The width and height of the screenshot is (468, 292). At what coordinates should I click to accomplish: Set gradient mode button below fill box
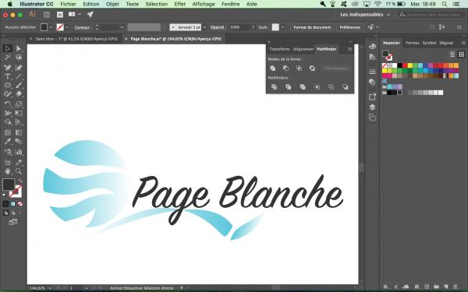coord(12,204)
